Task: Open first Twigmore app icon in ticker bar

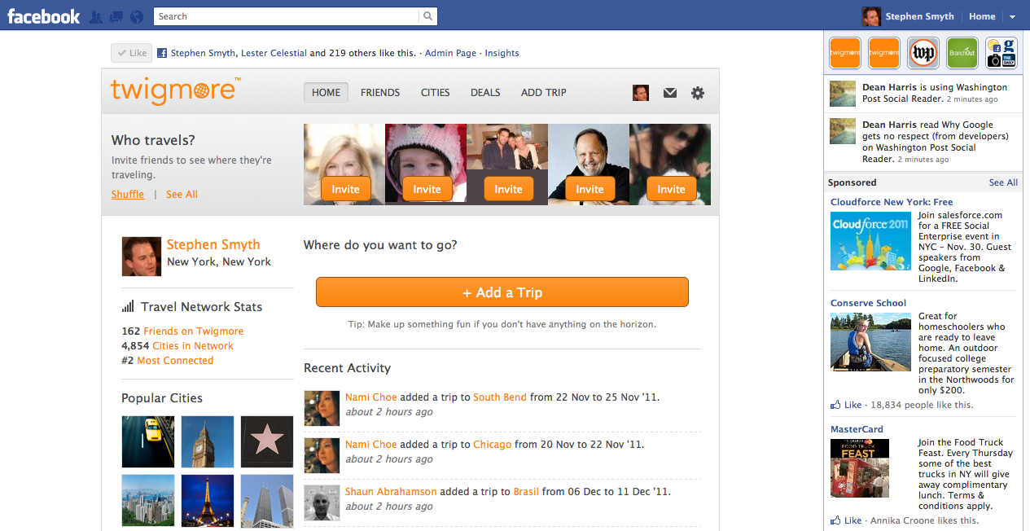Action: [844, 53]
